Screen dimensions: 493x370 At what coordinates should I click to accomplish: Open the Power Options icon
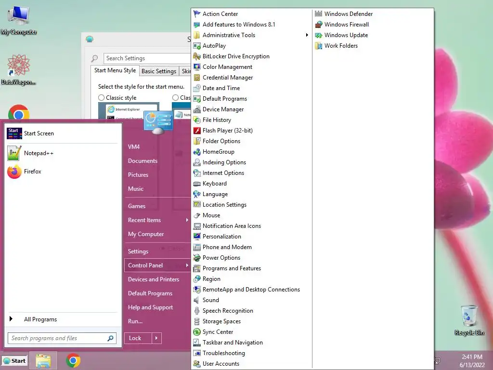197,258
